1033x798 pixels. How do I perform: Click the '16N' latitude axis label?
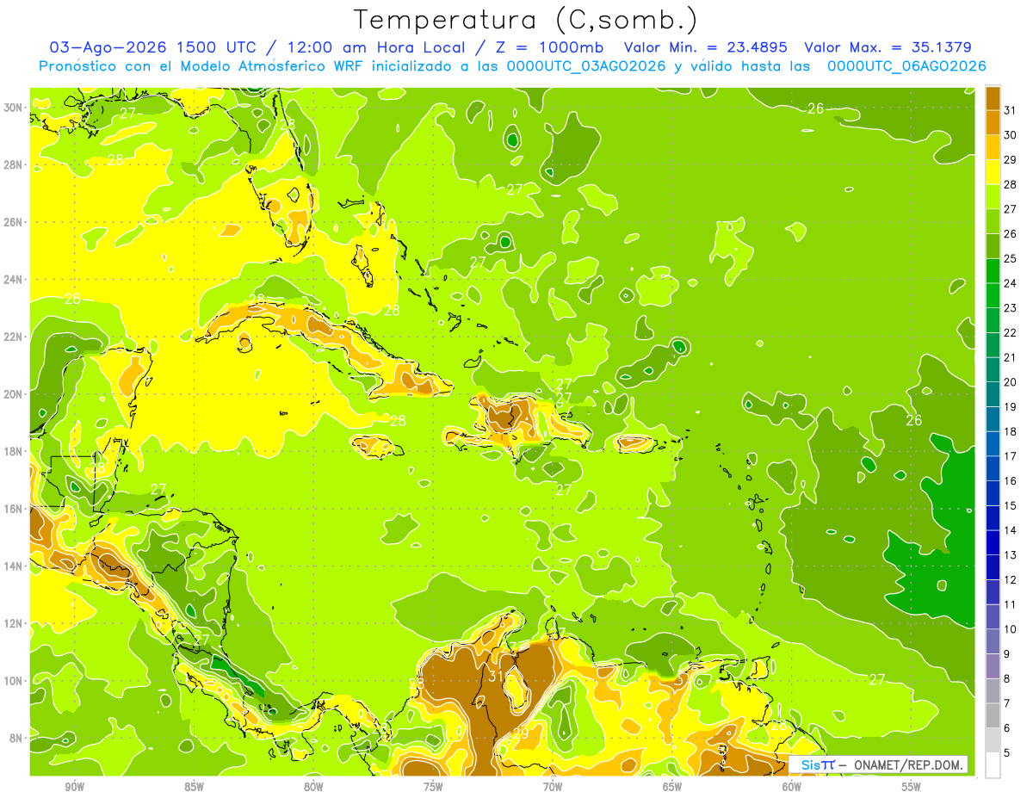point(13,509)
